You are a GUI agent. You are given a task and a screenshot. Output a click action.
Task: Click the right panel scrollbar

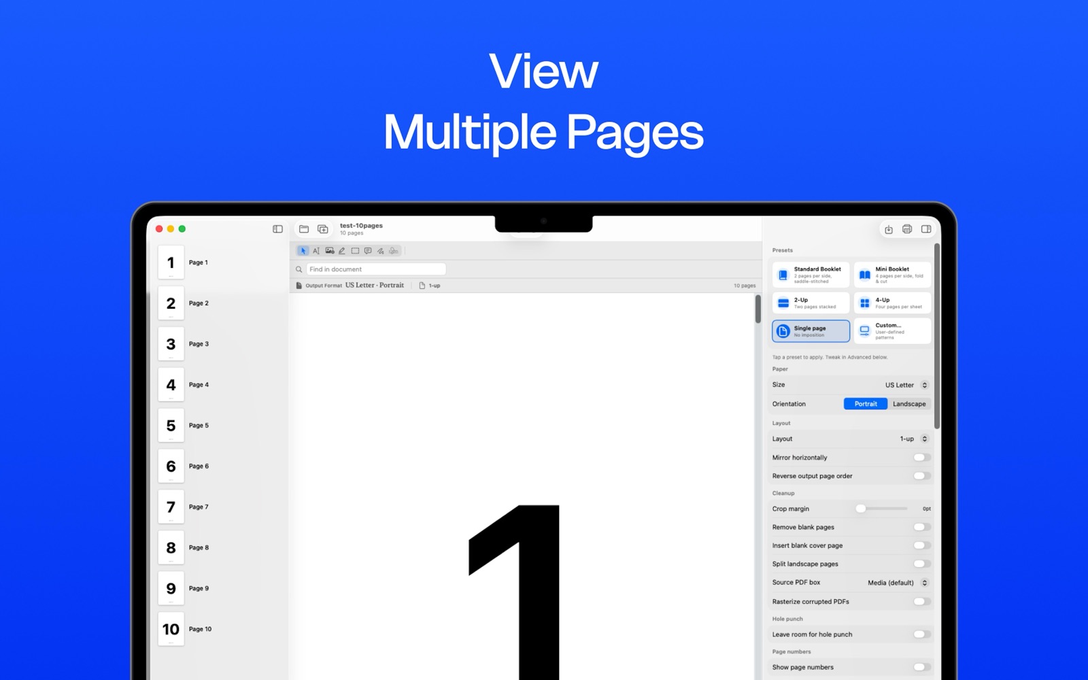click(937, 337)
